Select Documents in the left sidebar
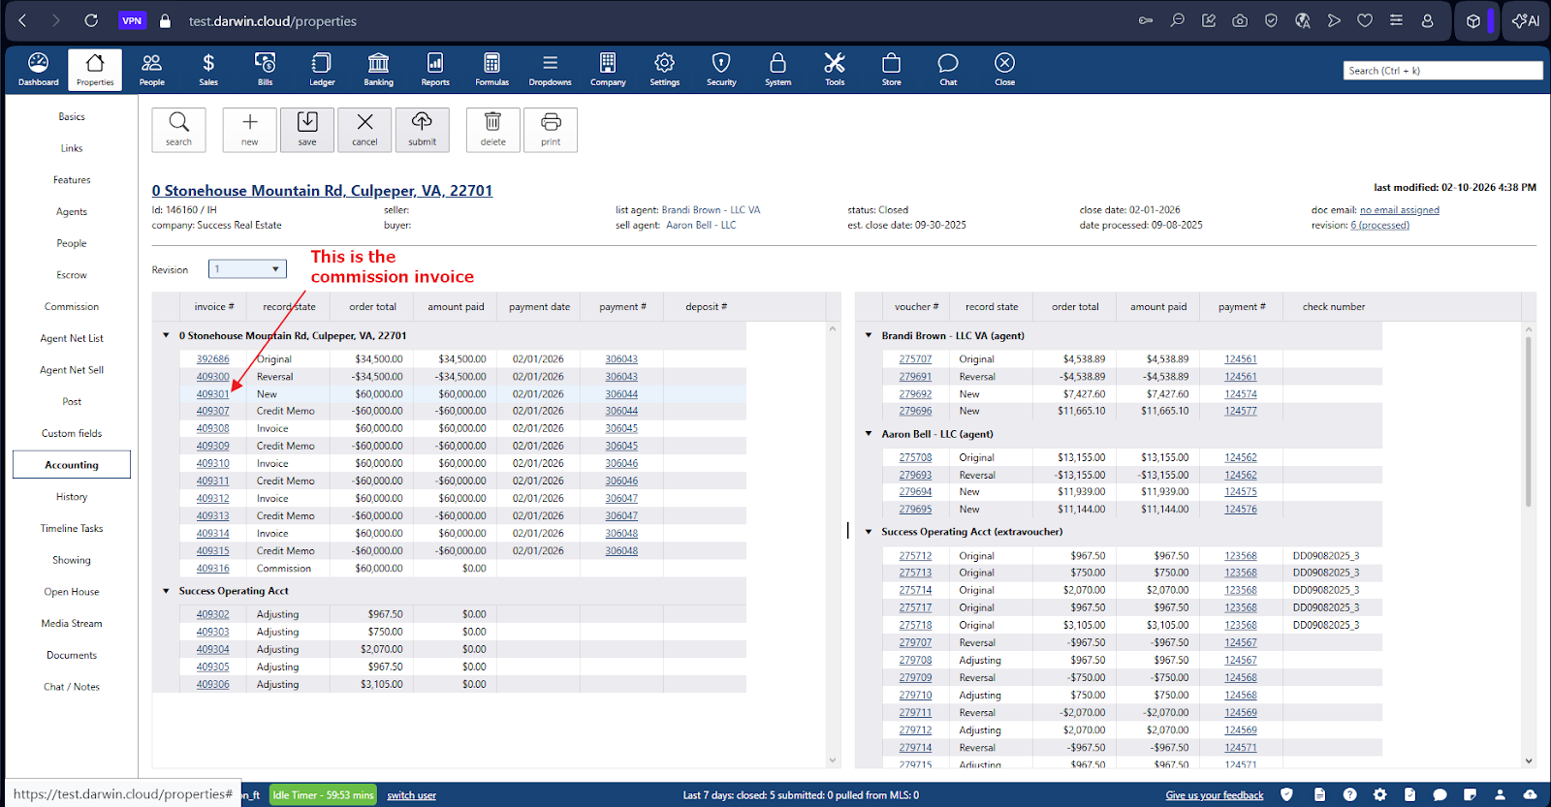 coord(72,656)
